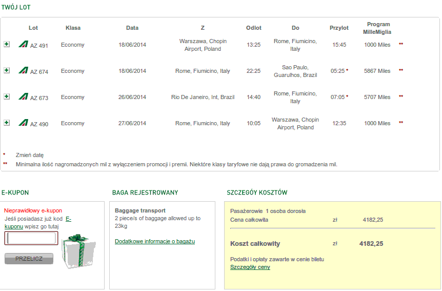Expand details for flight AZ 674
The image size is (442, 291).
tap(7, 70)
